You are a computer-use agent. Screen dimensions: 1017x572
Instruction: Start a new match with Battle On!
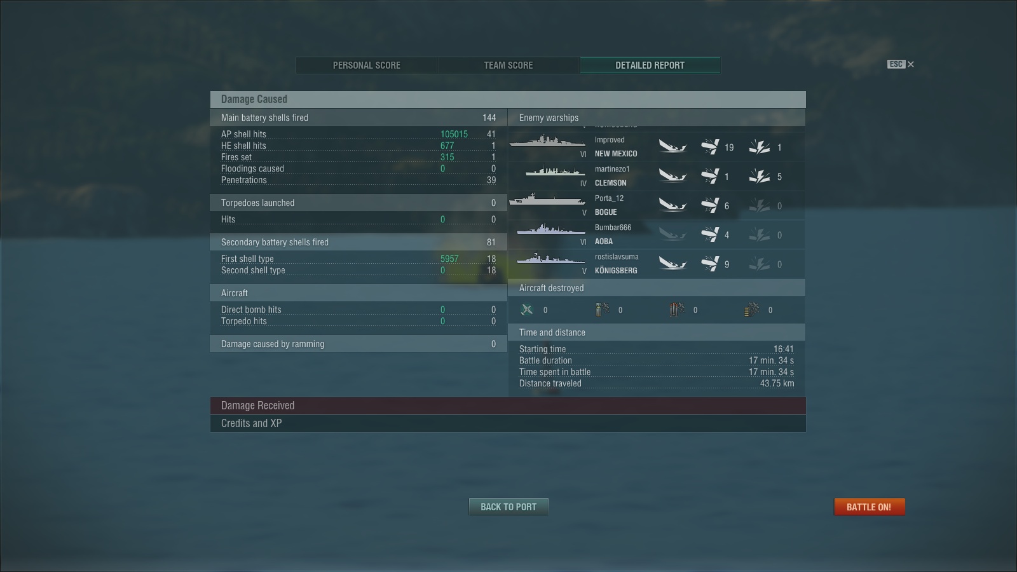869,507
